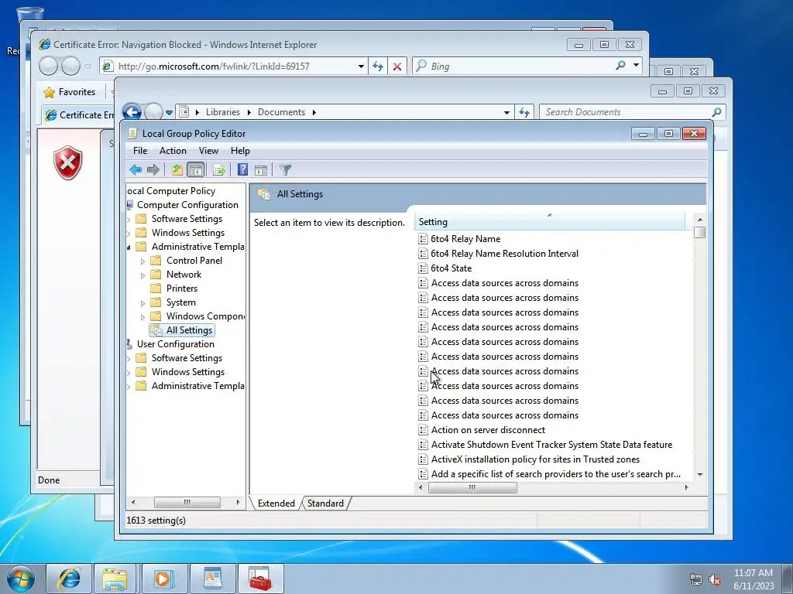Switch to the Standard tab
Image resolution: width=793 pixels, height=594 pixels.
pyautogui.click(x=325, y=503)
